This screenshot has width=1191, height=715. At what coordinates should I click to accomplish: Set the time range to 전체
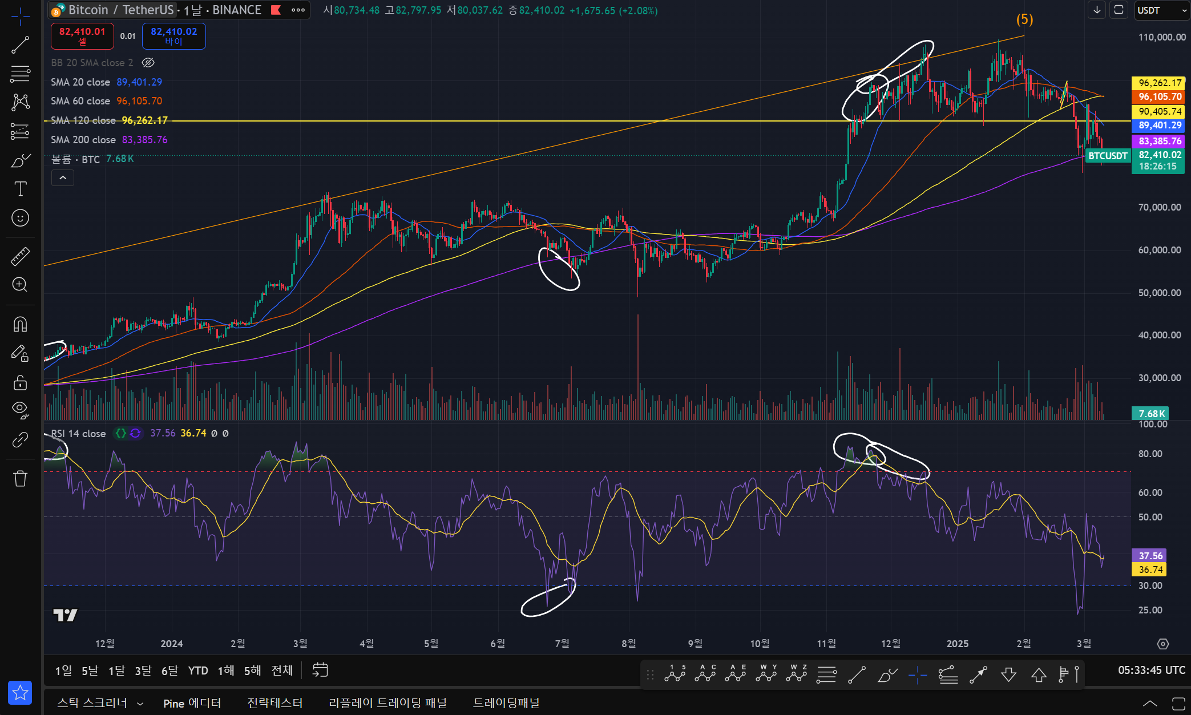coord(282,670)
